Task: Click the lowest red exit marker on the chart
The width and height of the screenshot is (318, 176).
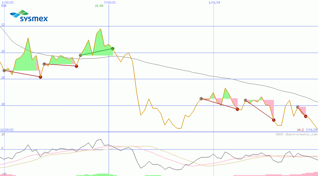Action: pos(274,120)
